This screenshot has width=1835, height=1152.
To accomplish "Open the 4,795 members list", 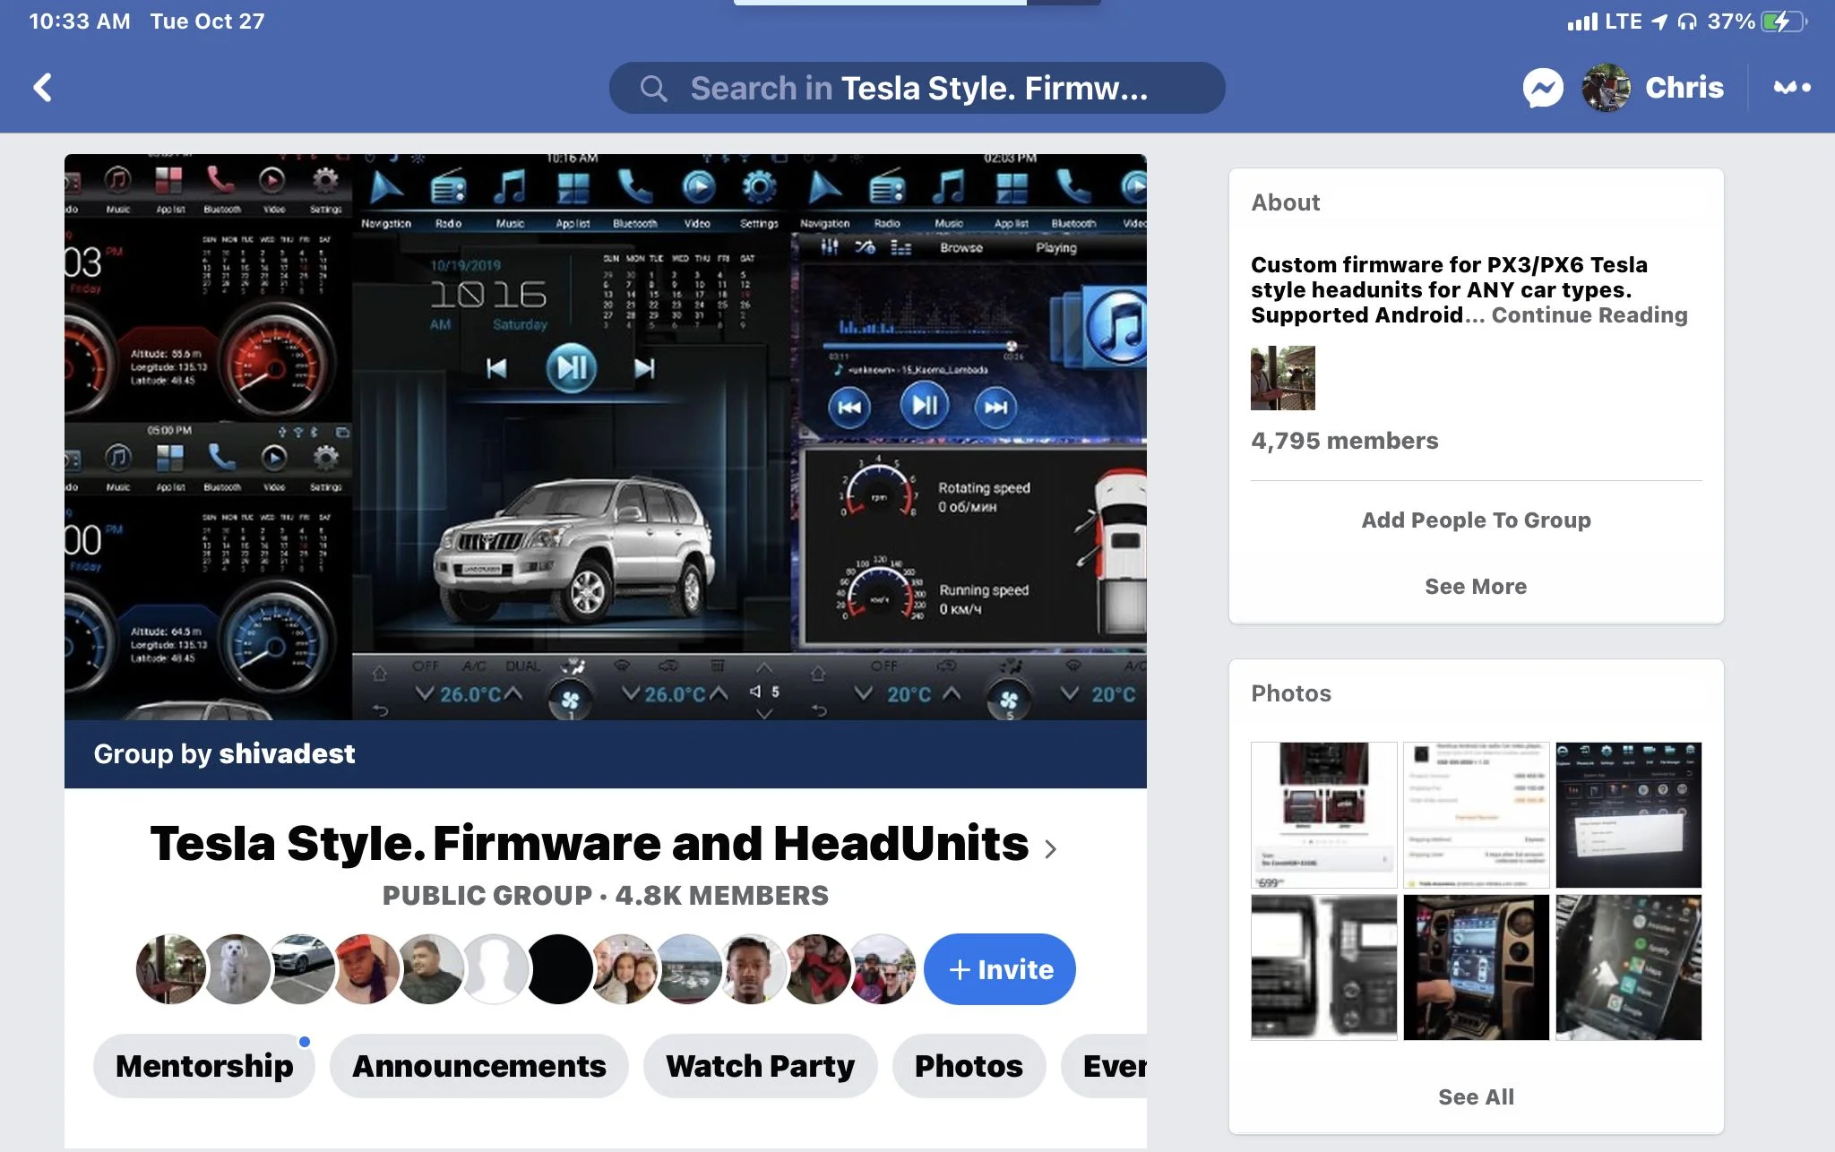I will click(x=1344, y=441).
